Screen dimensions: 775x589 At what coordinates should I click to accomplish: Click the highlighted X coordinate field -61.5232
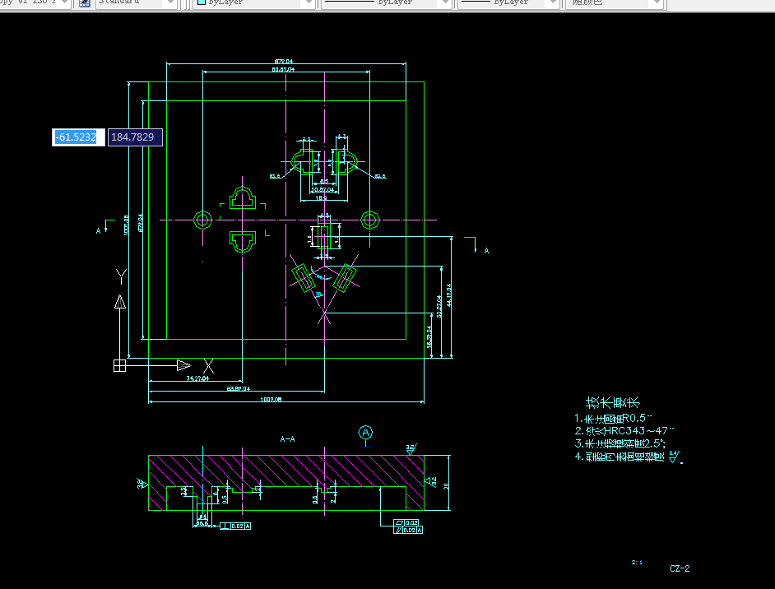point(78,137)
